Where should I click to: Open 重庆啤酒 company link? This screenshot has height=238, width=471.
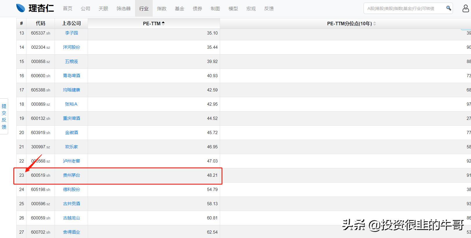pyautogui.click(x=71, y=118)
